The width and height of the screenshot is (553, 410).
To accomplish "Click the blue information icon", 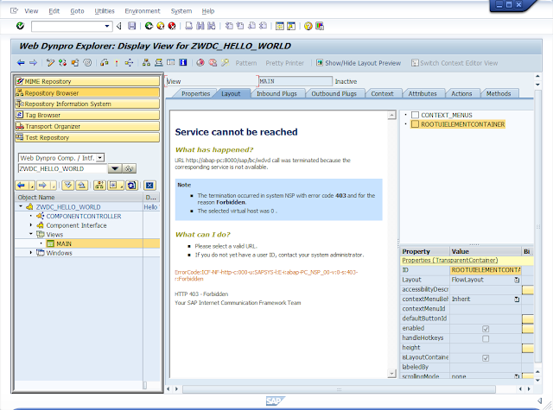I will point(182,63).
